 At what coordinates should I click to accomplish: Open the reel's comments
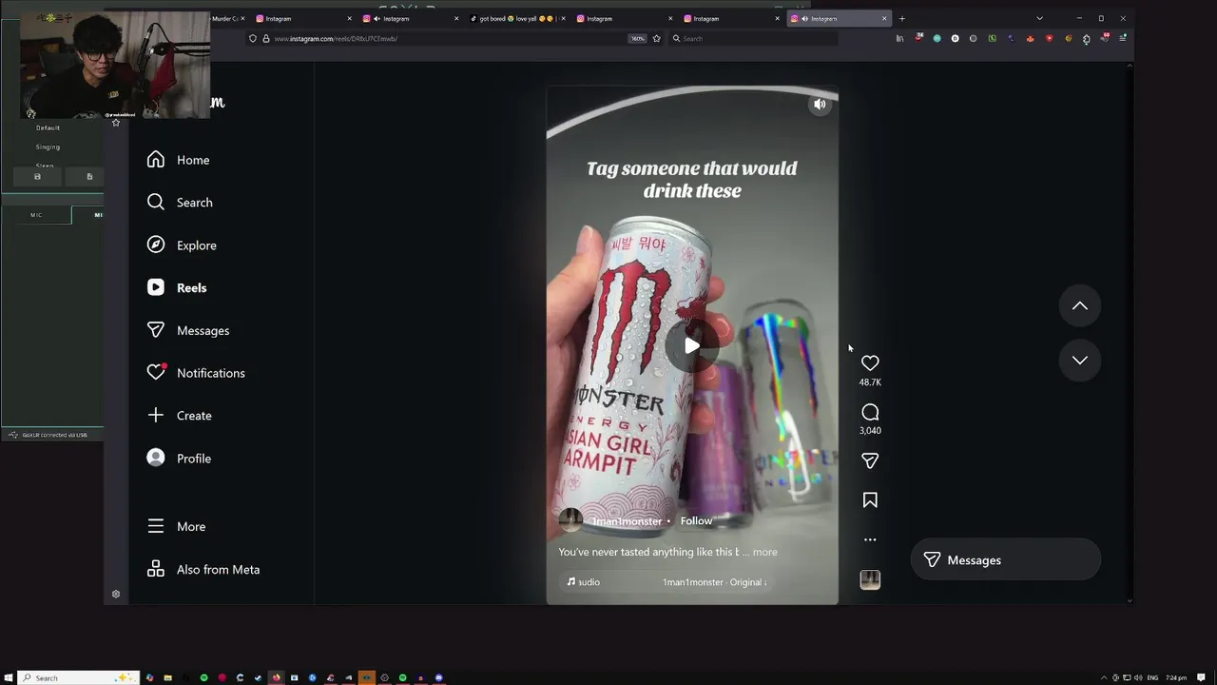click(870, 412)
